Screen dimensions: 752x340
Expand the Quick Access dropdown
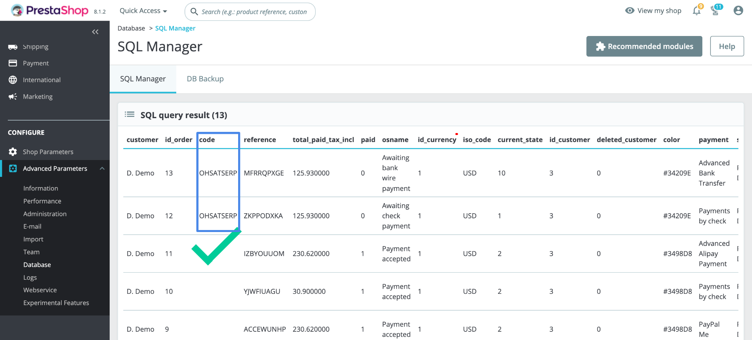pos(143,11)
